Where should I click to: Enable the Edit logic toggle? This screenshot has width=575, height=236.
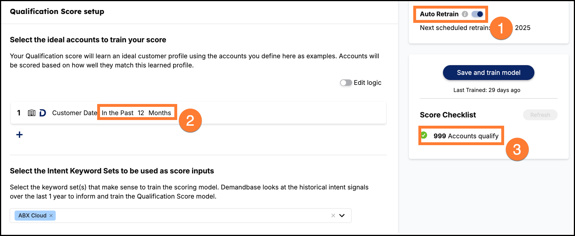[x=346, y=83]
